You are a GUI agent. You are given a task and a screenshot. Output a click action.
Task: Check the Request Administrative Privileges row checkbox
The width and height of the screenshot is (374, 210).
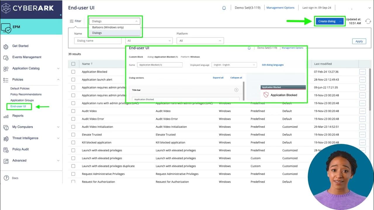tap(73, 174)
